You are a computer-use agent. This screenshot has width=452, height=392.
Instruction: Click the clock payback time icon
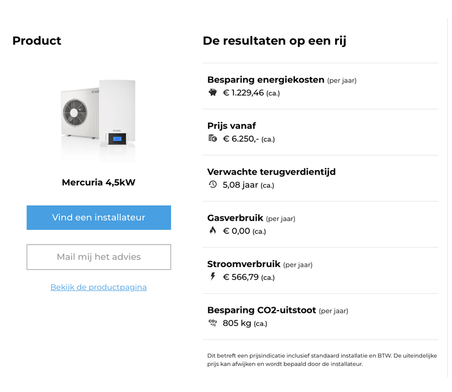pyautogui.click(x=212, y=184)
